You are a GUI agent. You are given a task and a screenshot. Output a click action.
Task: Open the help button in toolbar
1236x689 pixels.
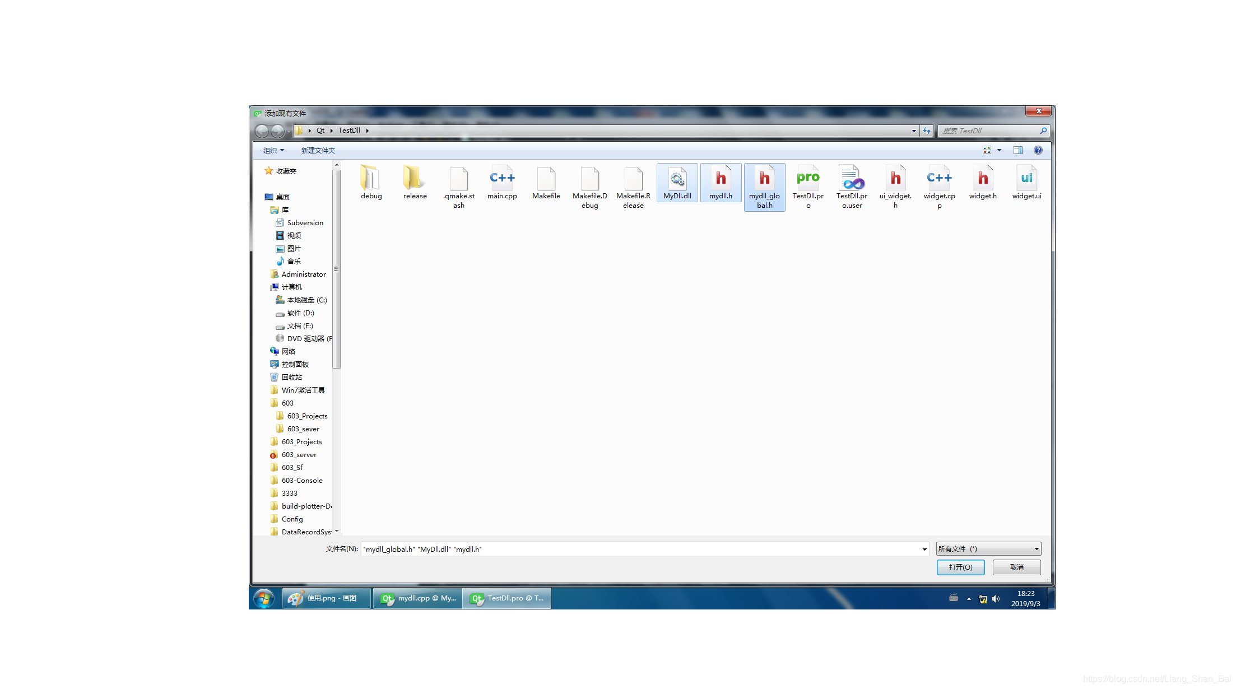(x=1038, y=150)
